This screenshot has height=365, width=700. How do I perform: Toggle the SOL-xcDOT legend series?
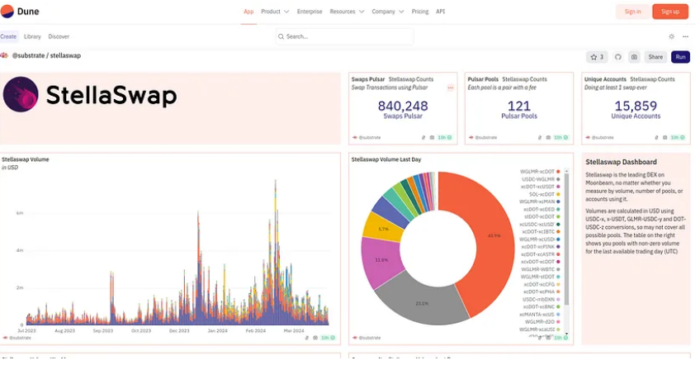click(x=544, y=194)
